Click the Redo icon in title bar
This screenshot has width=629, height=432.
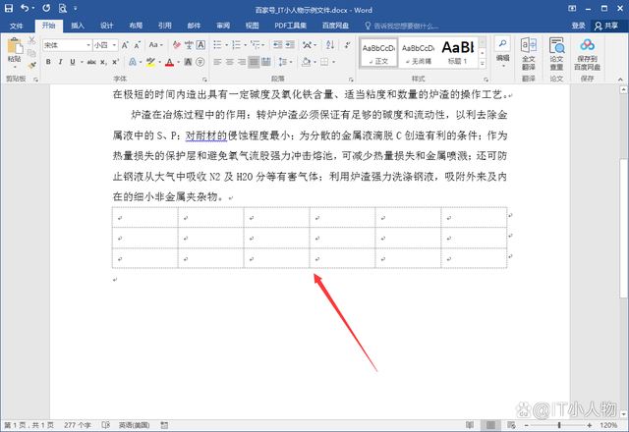(x=46, y=8)
